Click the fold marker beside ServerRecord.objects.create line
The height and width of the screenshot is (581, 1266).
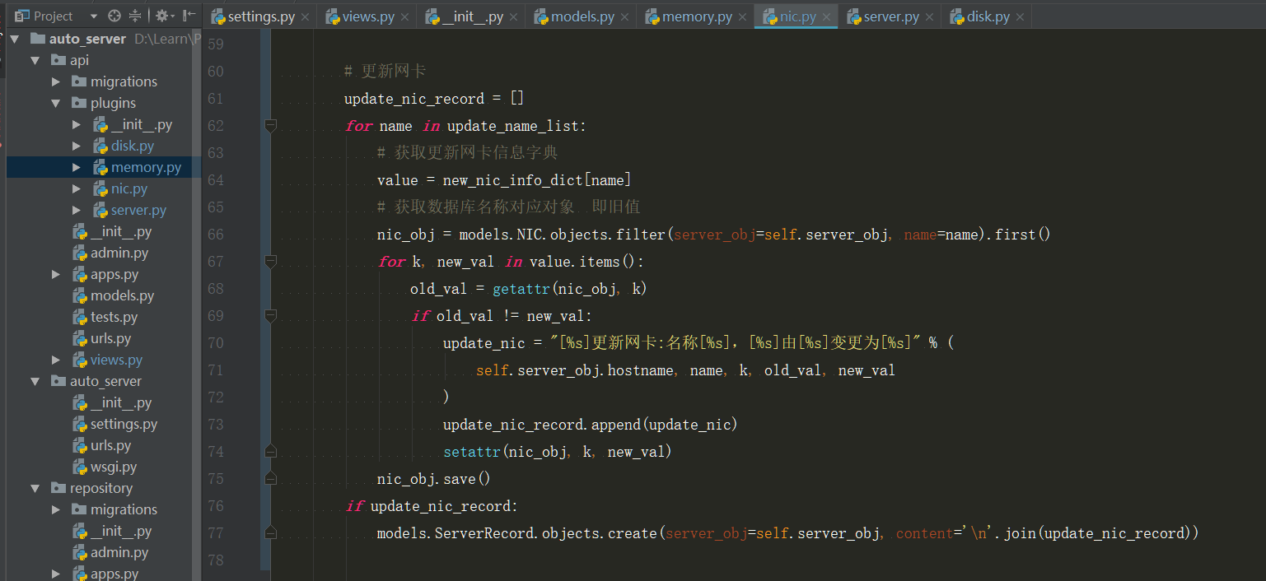(270, 532)
